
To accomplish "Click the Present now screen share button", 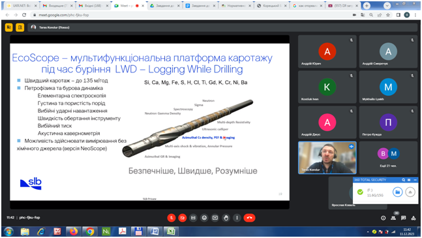I will click(x=215, y=218).
